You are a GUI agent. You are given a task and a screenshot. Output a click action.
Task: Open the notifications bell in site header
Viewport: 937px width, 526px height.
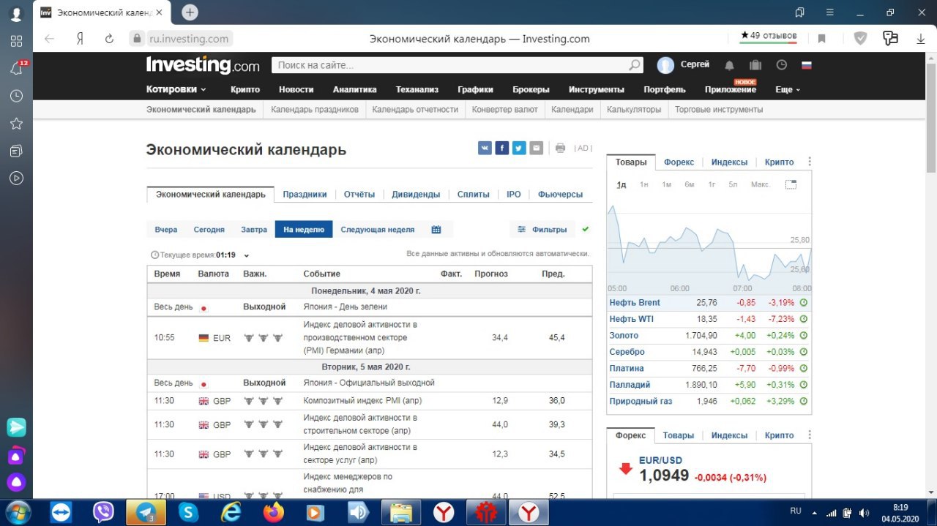[729, 65]
